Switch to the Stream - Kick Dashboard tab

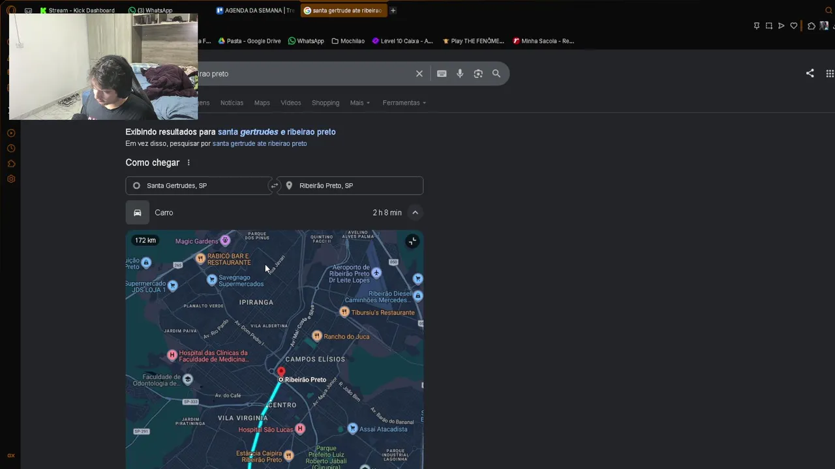click(77, 10)
